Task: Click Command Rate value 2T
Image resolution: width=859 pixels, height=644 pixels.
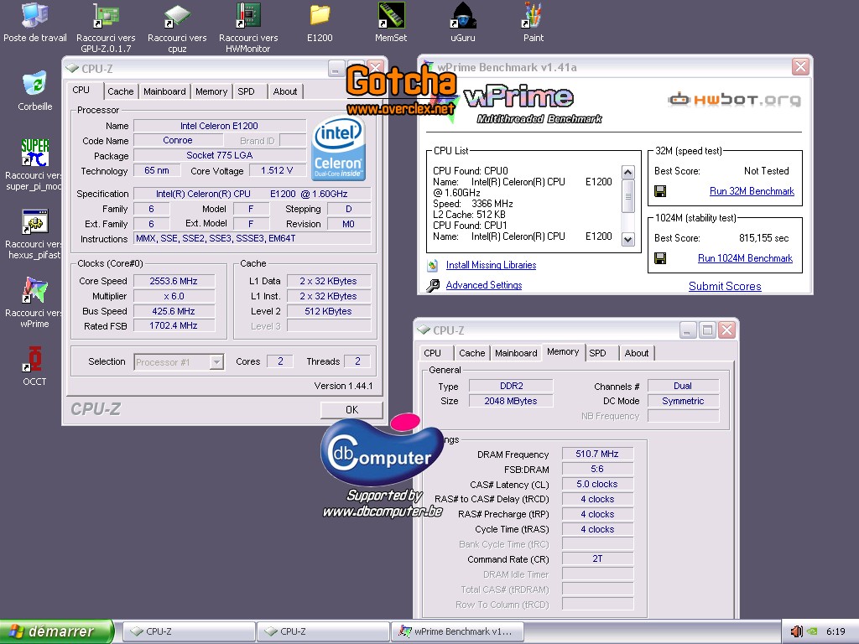Action: click(x=597, y=558)
